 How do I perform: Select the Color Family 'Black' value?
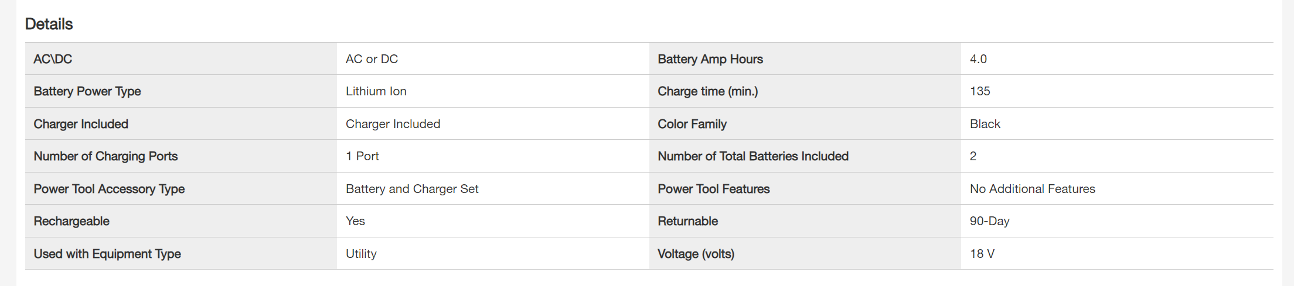pos(985,124)
